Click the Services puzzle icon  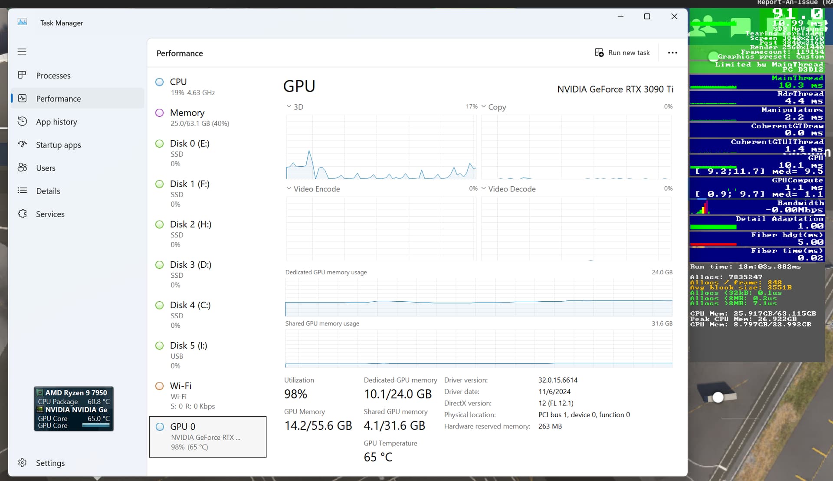(x=22, y=214)
